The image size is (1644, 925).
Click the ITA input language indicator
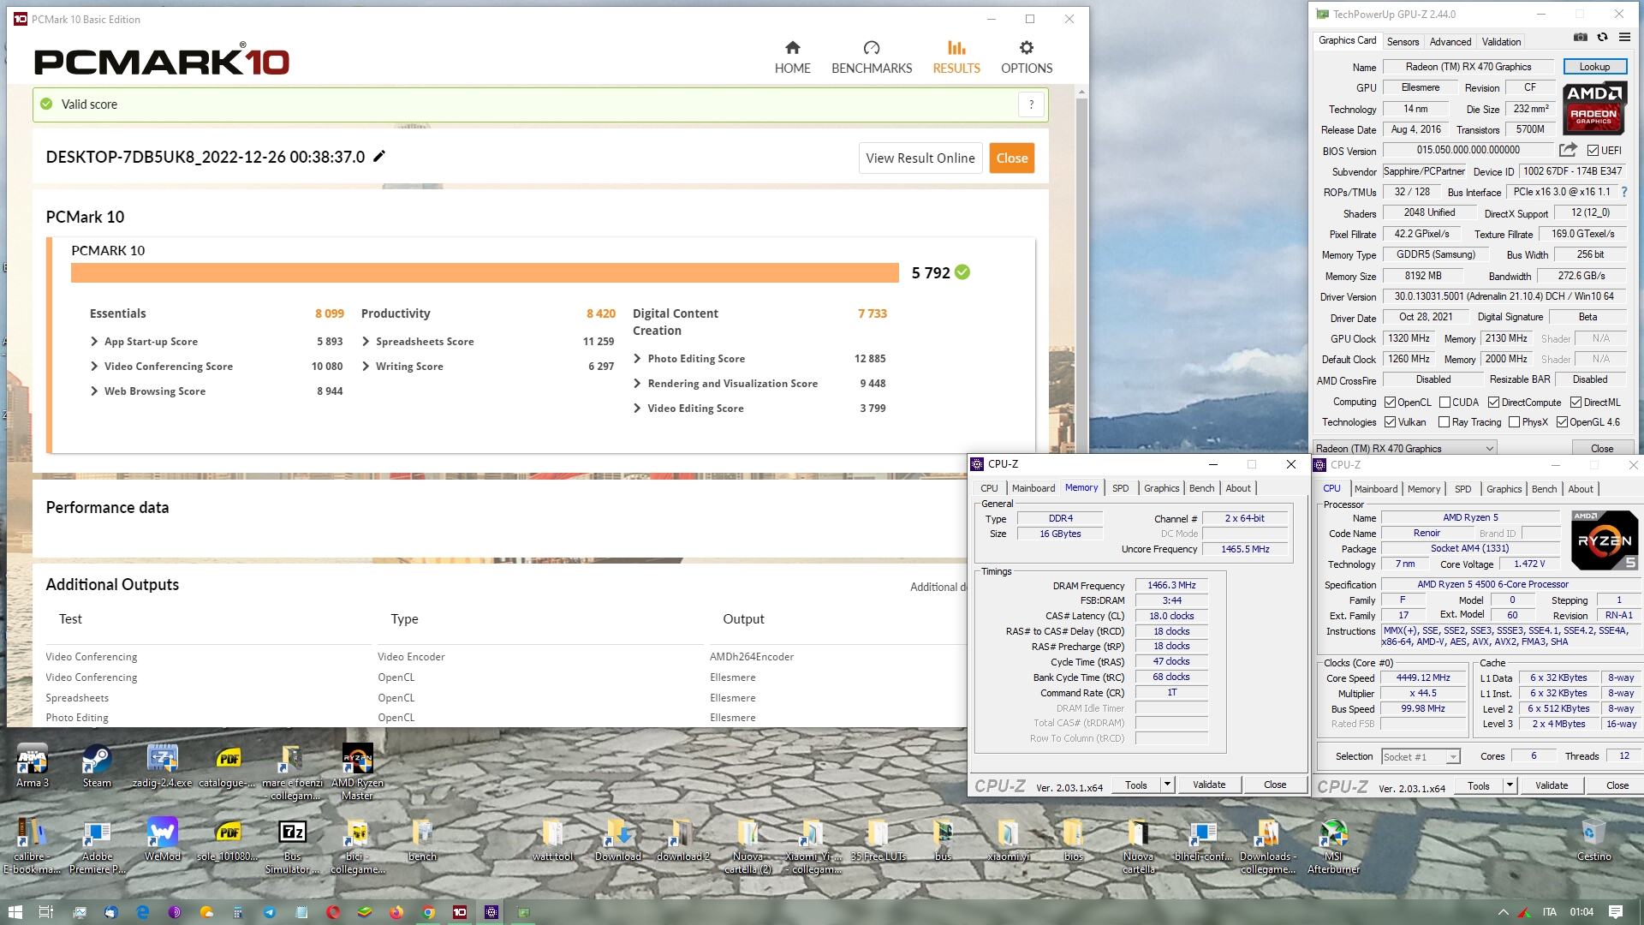[x=1549, y=912]
